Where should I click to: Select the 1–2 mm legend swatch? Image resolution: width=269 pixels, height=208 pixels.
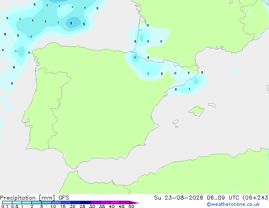27,202
